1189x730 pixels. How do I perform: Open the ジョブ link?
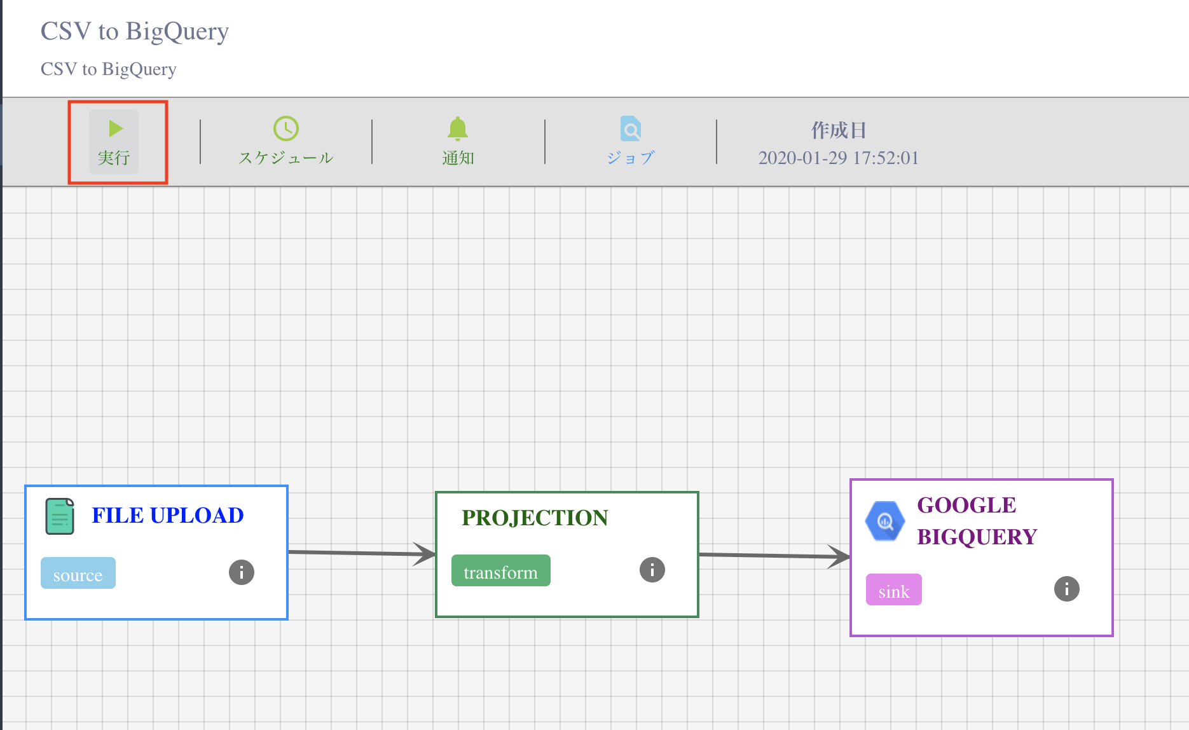coord(630,158)
